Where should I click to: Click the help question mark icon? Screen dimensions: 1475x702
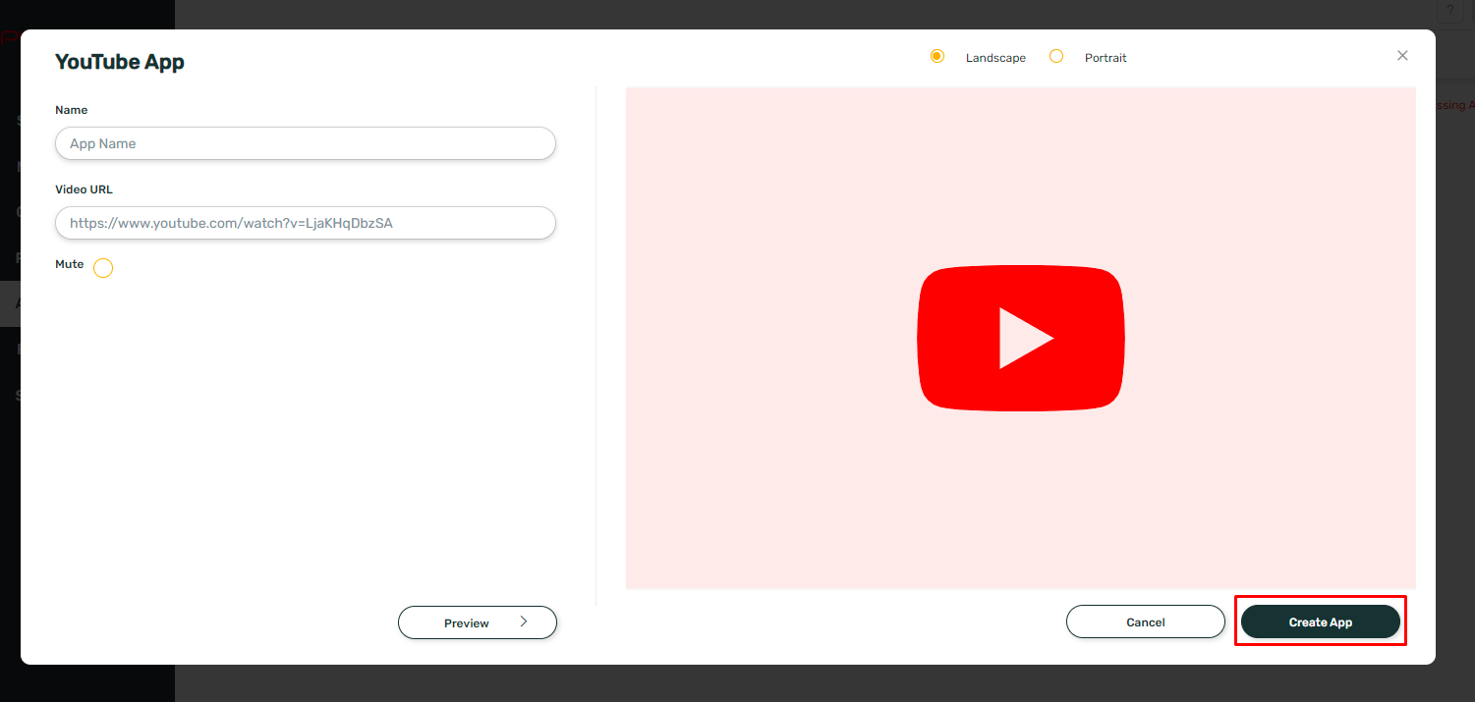coord(1450,10)
